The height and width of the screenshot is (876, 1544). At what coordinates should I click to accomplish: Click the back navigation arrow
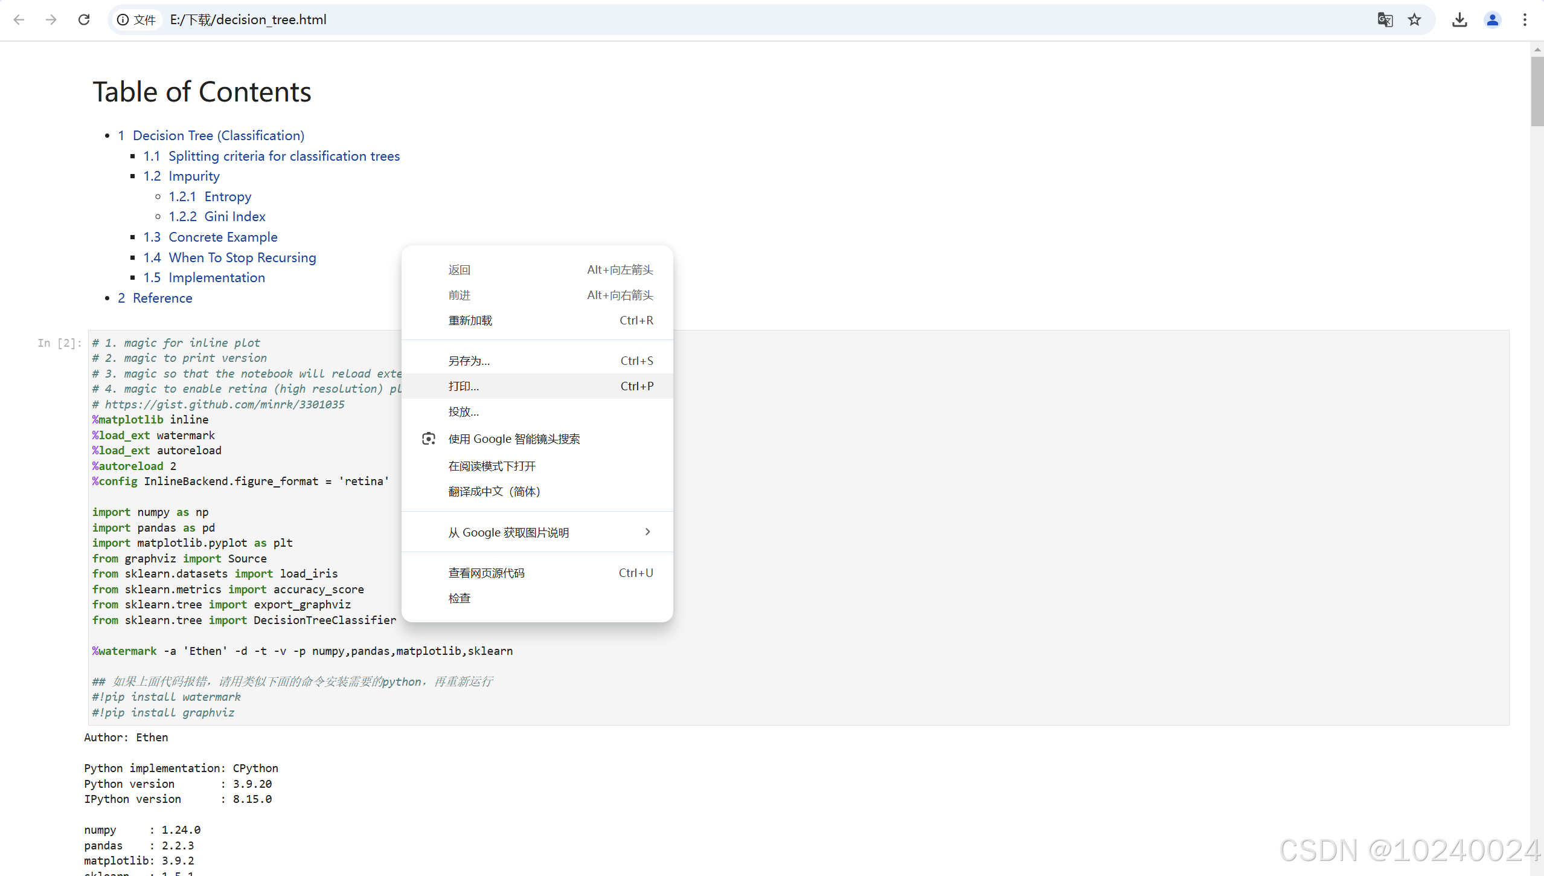point(19,20)
